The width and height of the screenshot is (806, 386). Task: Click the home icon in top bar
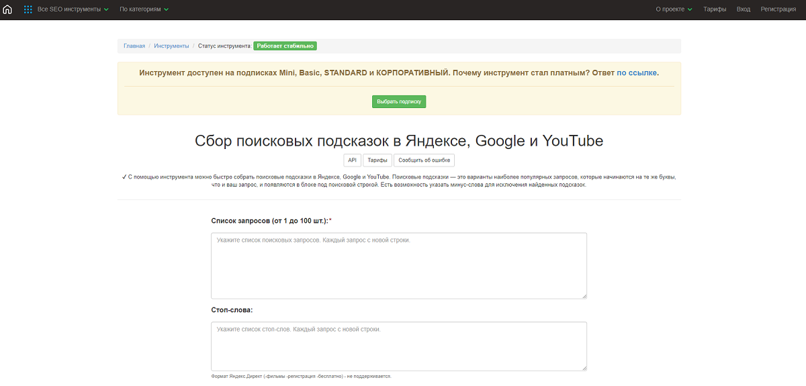click(8, 9)
